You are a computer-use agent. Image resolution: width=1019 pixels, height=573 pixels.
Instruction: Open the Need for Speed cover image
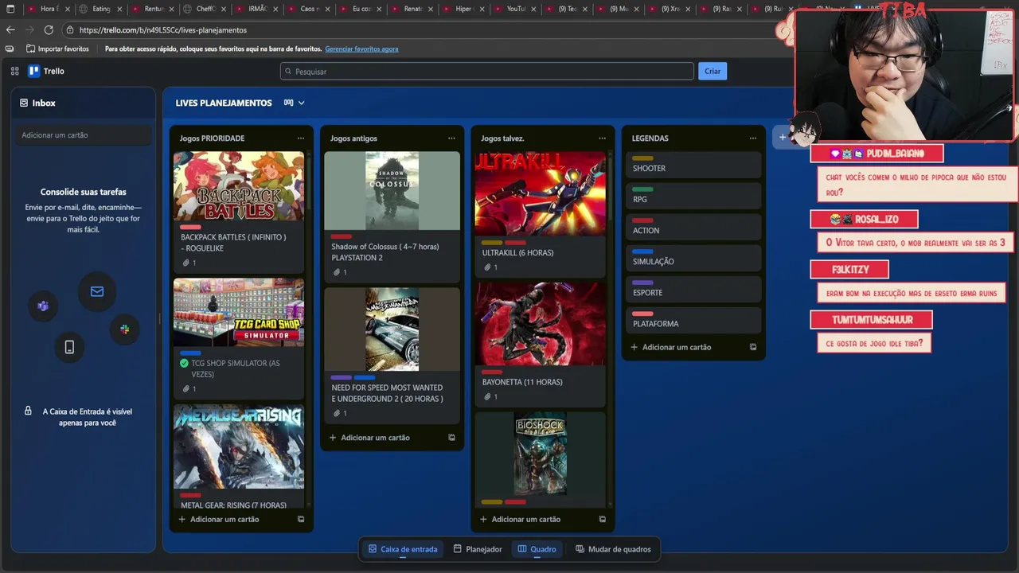click(x=392, y=329)
